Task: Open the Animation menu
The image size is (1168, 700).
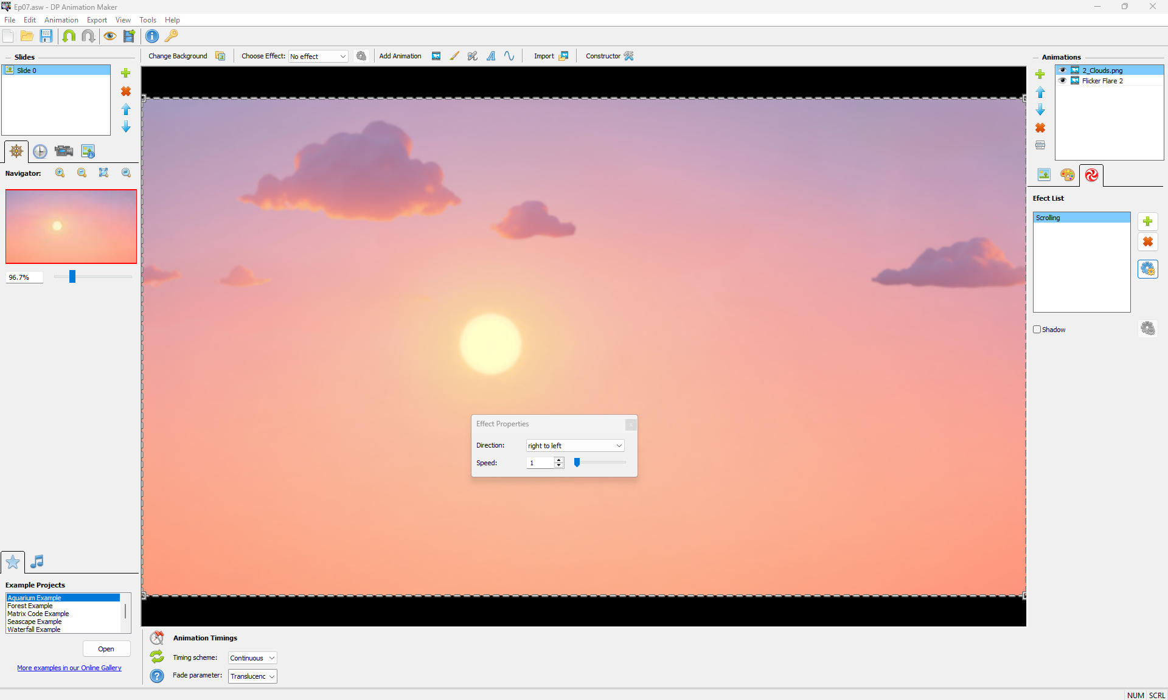Action: (61, 20)
